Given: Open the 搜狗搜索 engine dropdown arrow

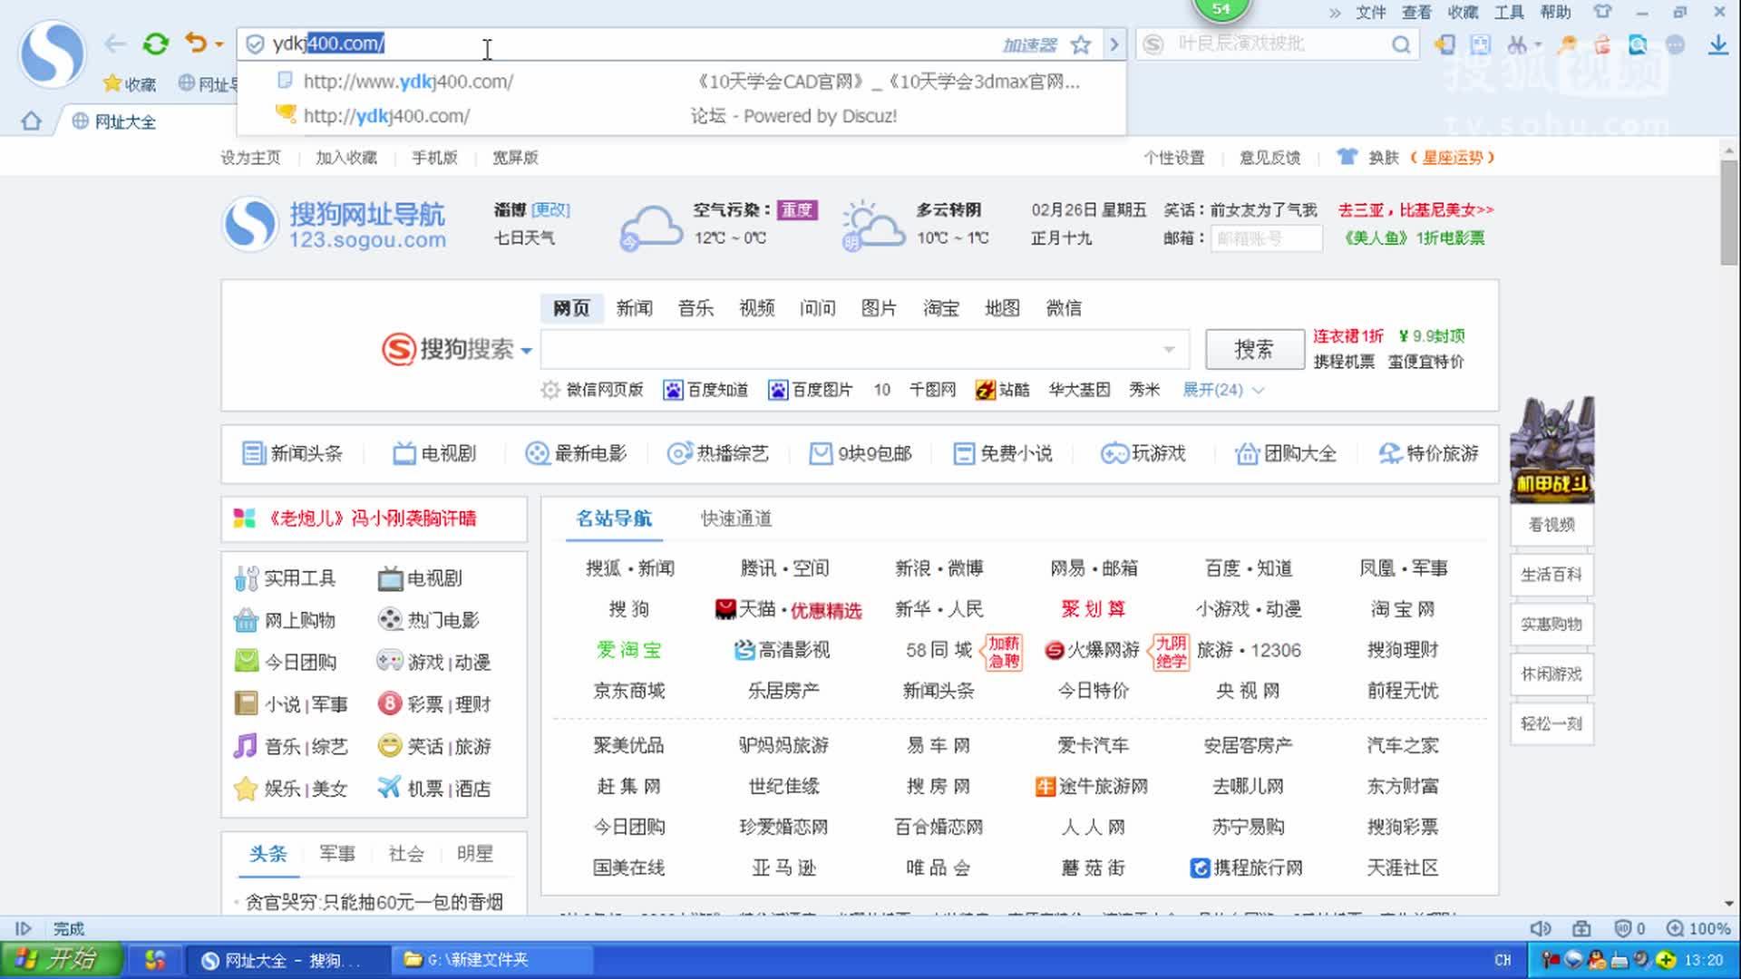Looking at the screenshot, I should coord(526,350).
